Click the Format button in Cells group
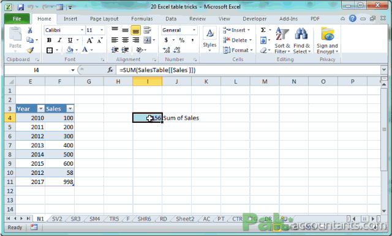Viewport: 392px width, 236px height. pyautogui.click(x=238, y=50)
